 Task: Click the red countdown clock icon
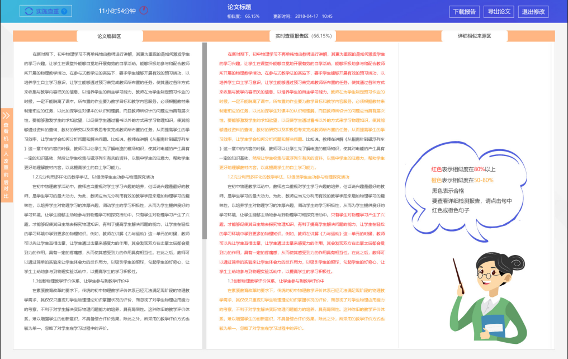pos(143,10)
